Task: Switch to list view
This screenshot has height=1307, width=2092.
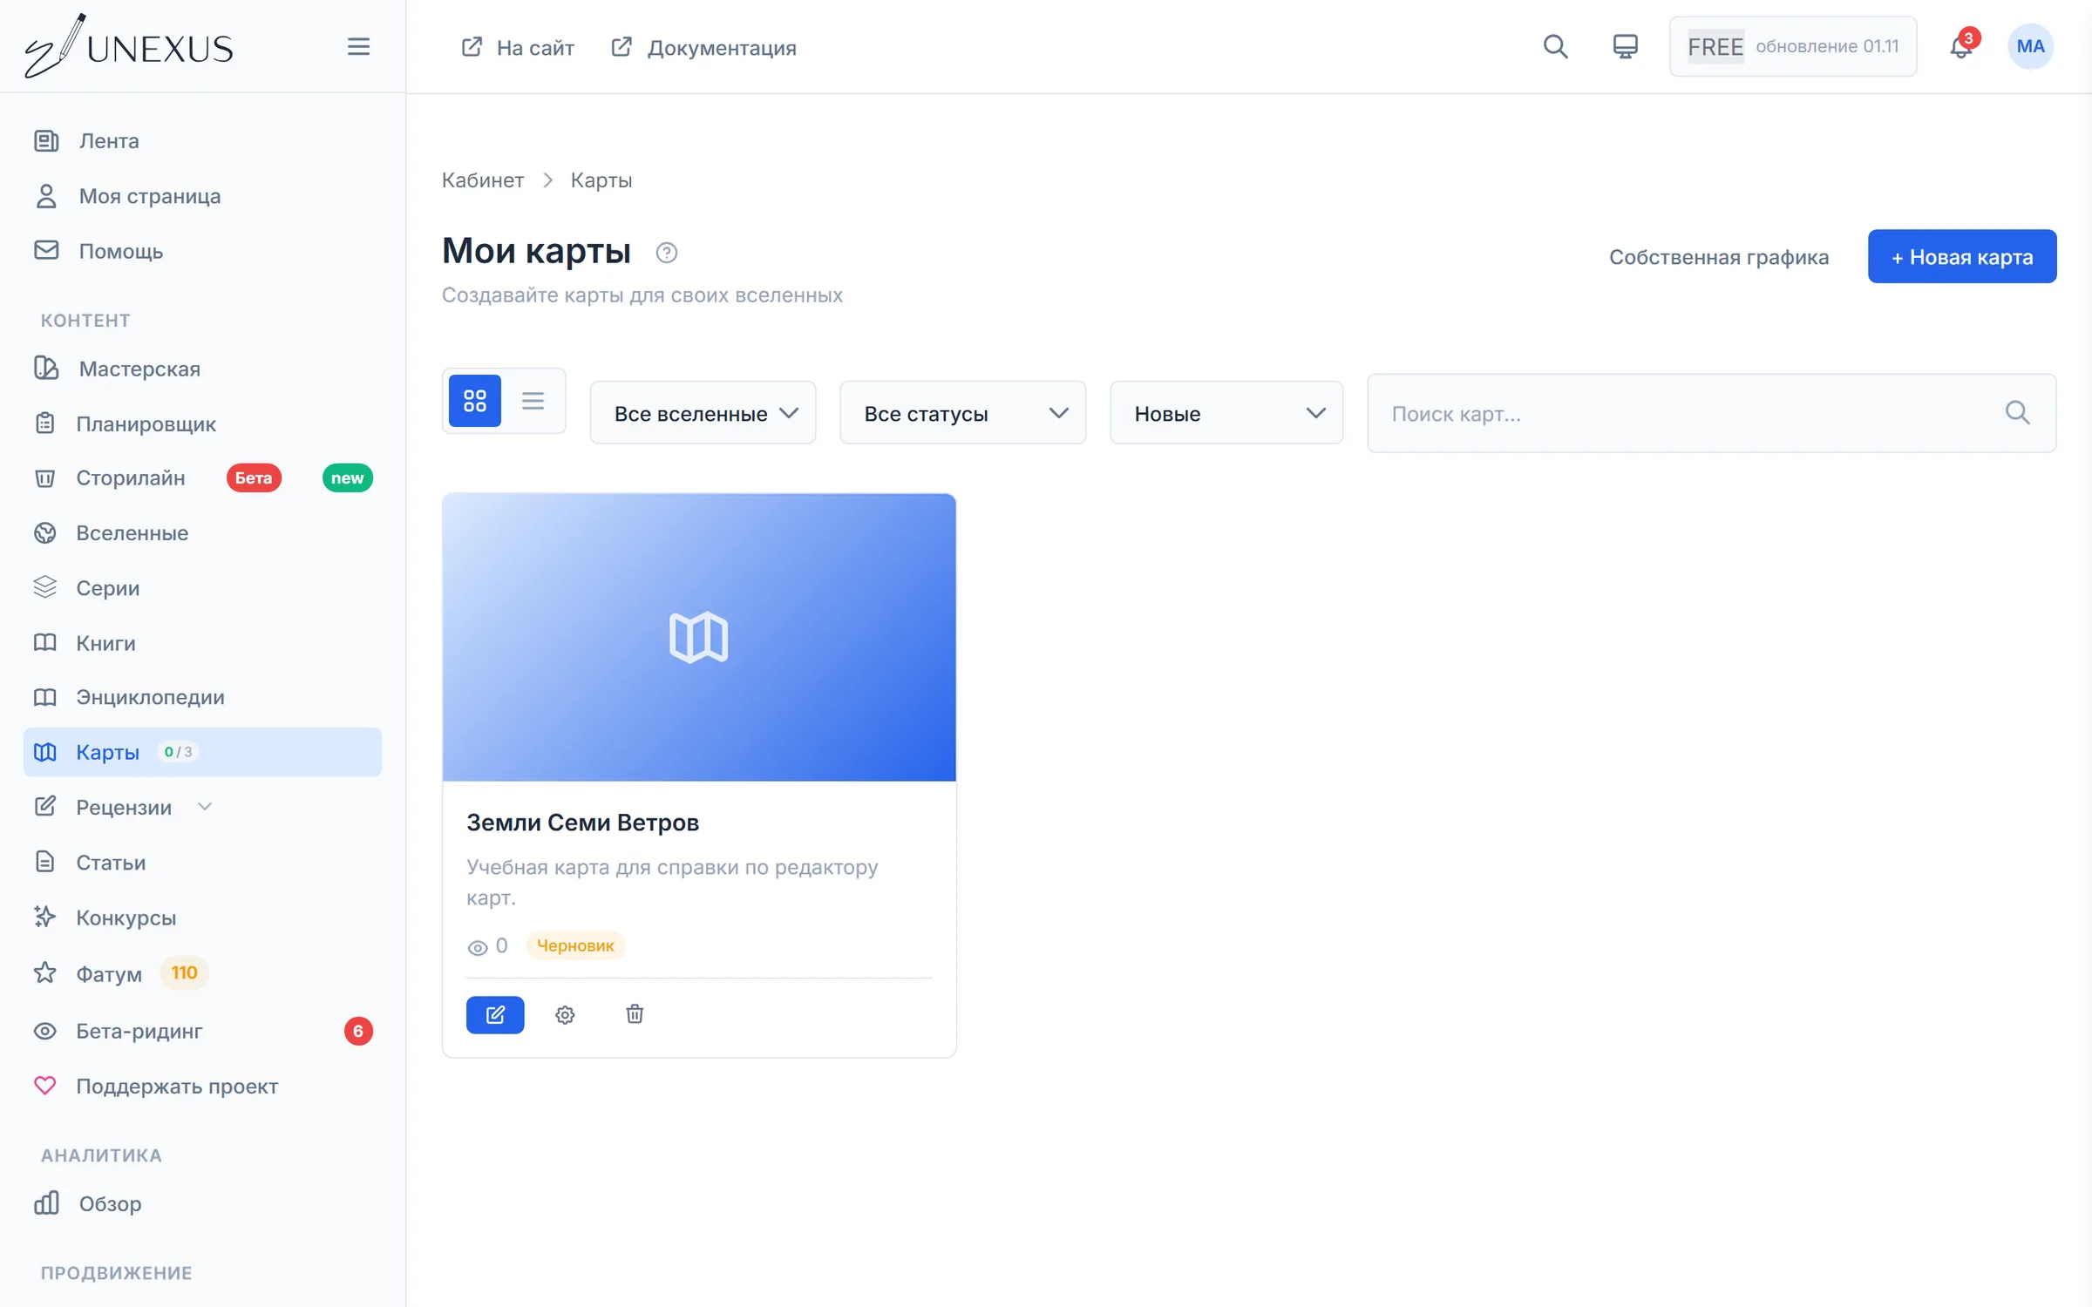Action: coord(533,401)
